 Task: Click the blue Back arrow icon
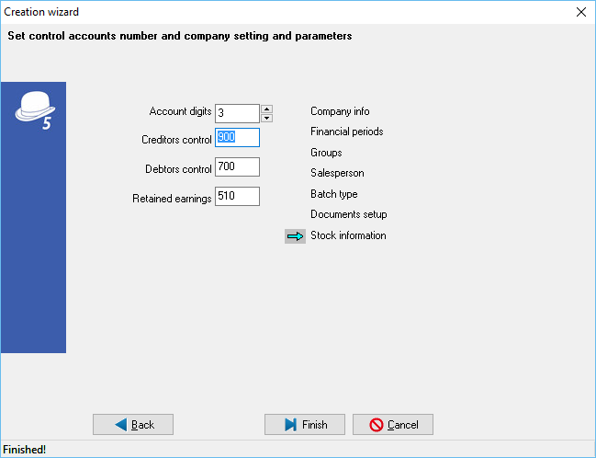[x=120, y=425]
